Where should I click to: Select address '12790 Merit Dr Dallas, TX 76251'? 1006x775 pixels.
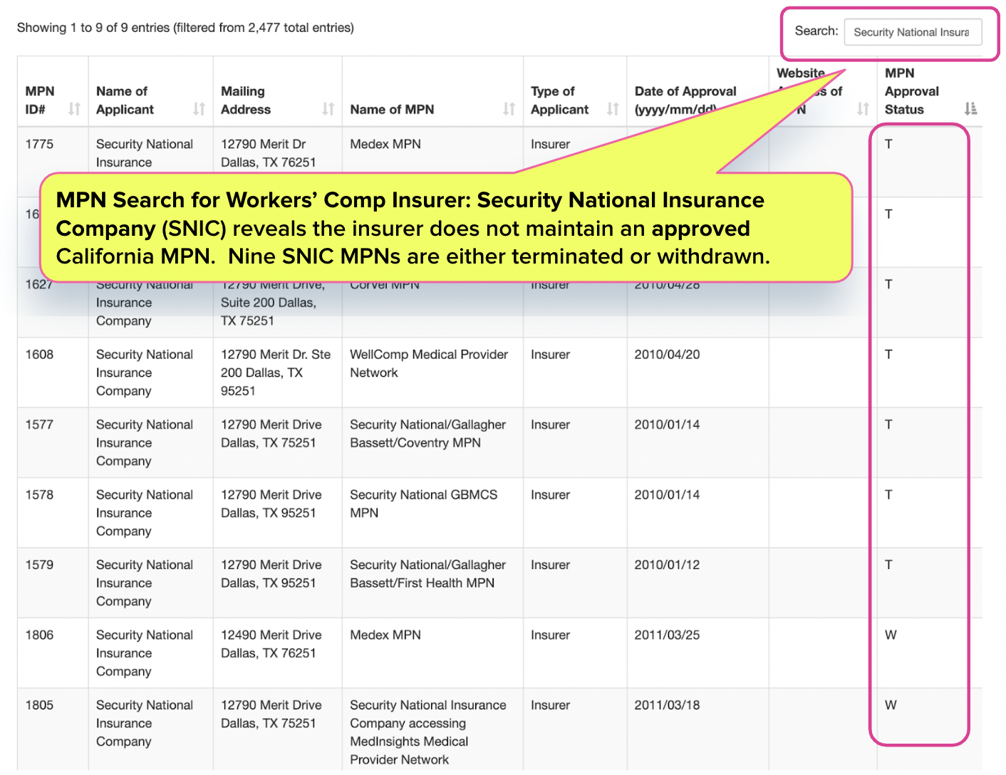(x=268, y=153)
